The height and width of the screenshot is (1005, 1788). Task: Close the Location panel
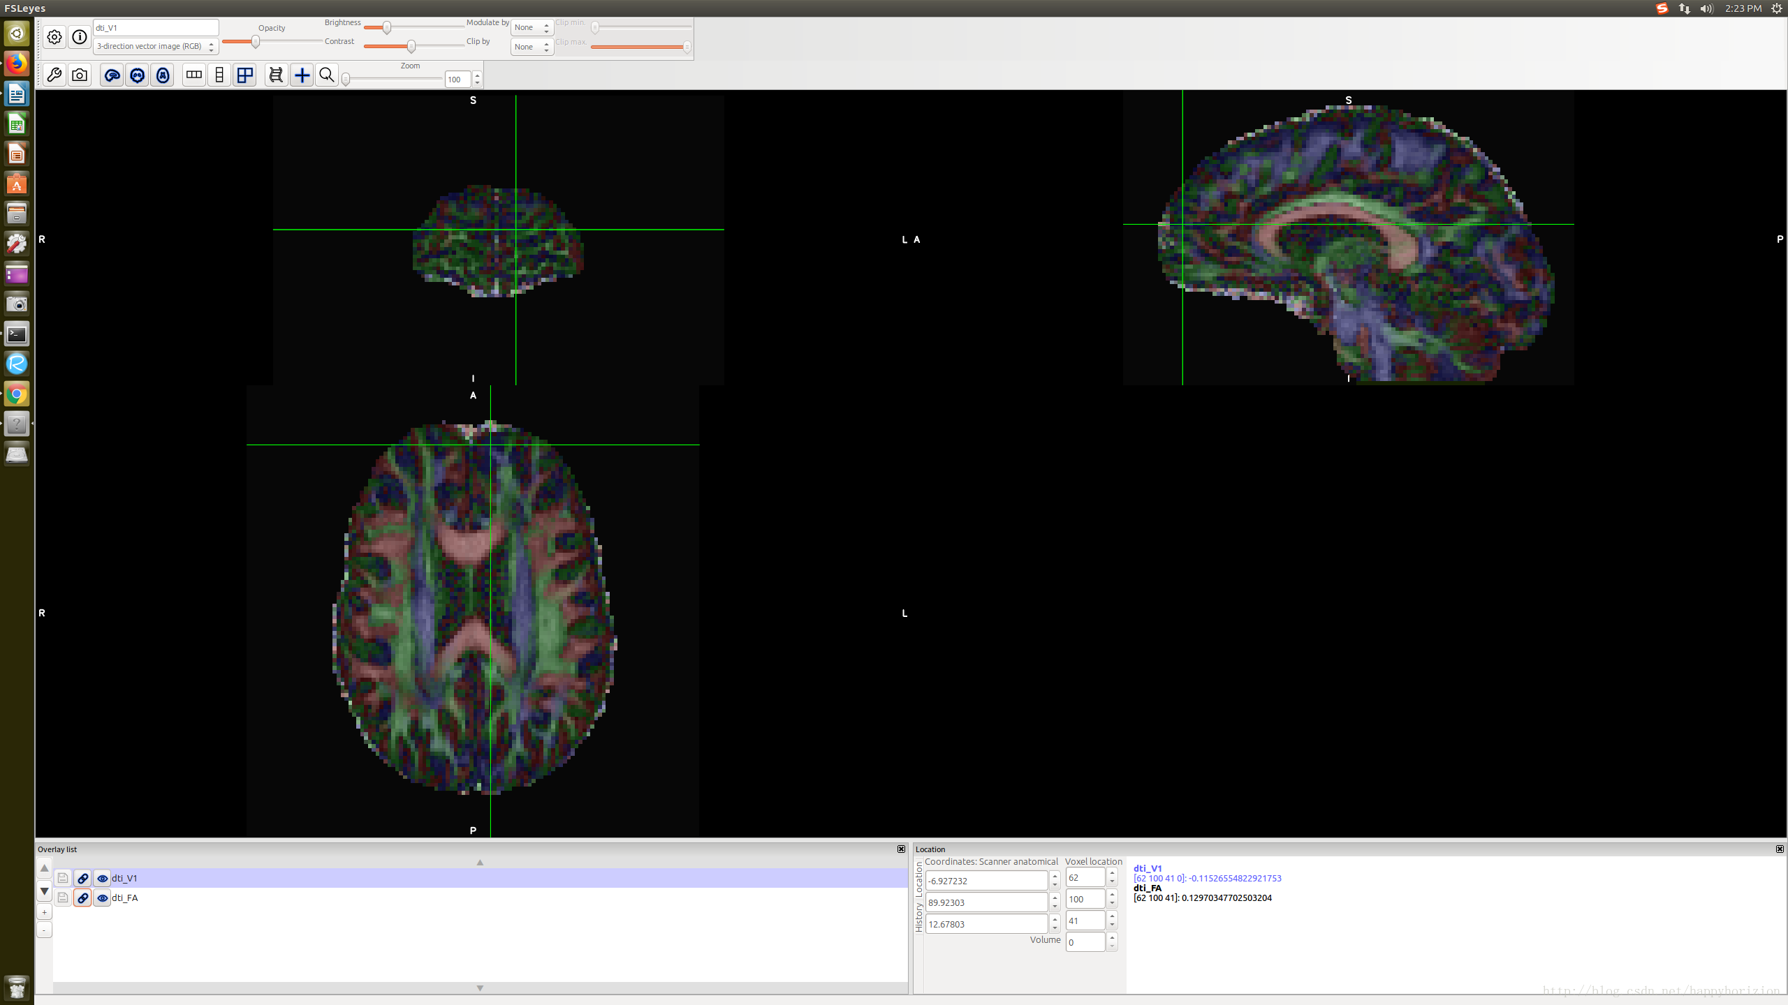(1780, 849)
